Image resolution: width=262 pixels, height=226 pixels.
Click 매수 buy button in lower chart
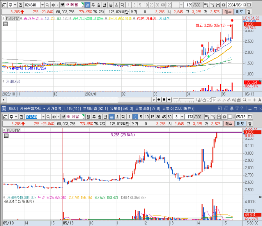pyautogui.click(x=229, y=124)
